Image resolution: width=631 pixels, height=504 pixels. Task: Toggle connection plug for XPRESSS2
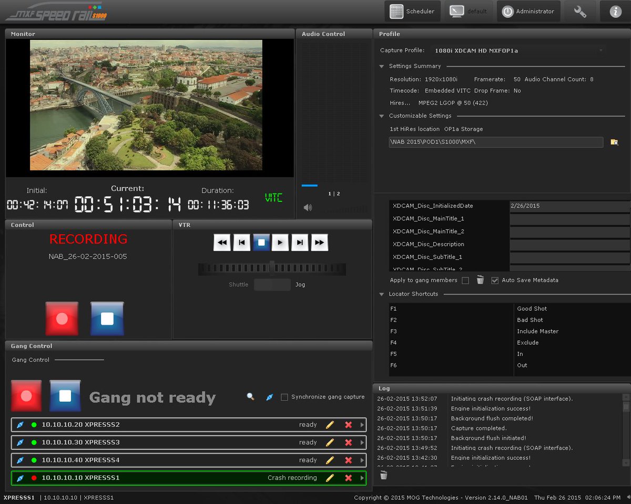point(20,425)
